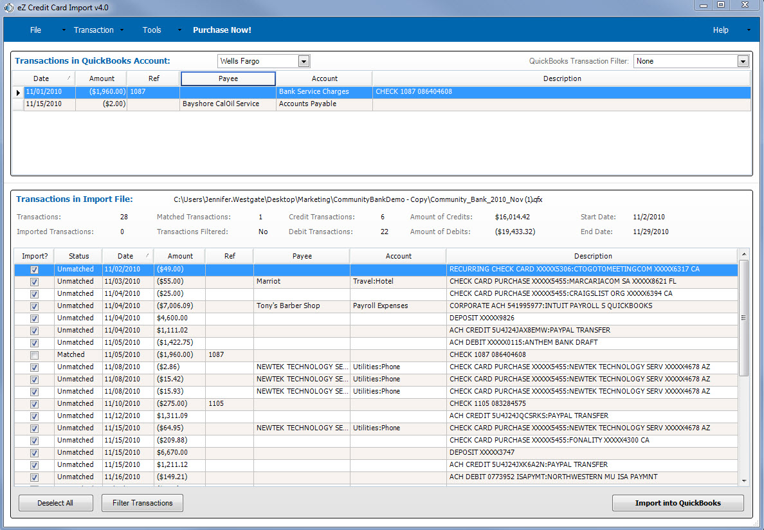
Task: Click the Help menu
Action: tap(720, 30)
